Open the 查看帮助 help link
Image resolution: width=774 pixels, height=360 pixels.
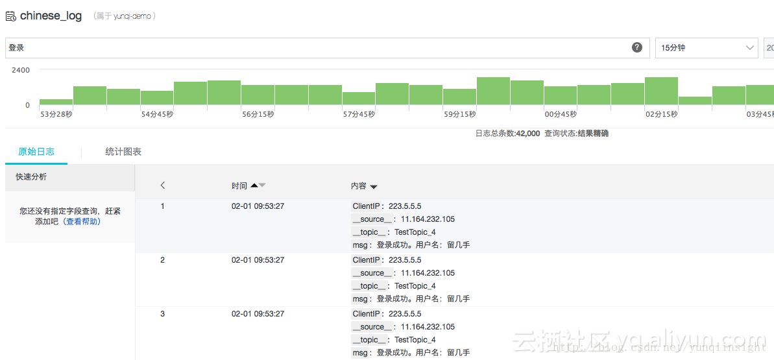click(82, 222)
